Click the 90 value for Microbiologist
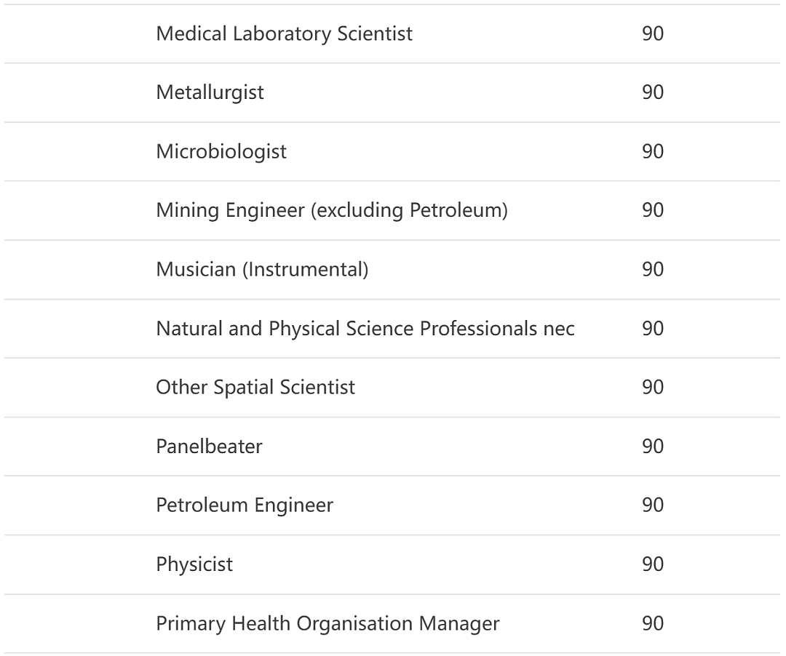The image size is (786, 656). (653, 151)
